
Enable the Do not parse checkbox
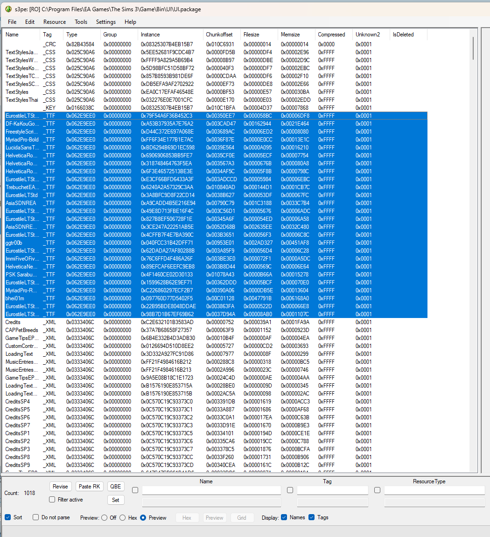(x=36, y=517)
